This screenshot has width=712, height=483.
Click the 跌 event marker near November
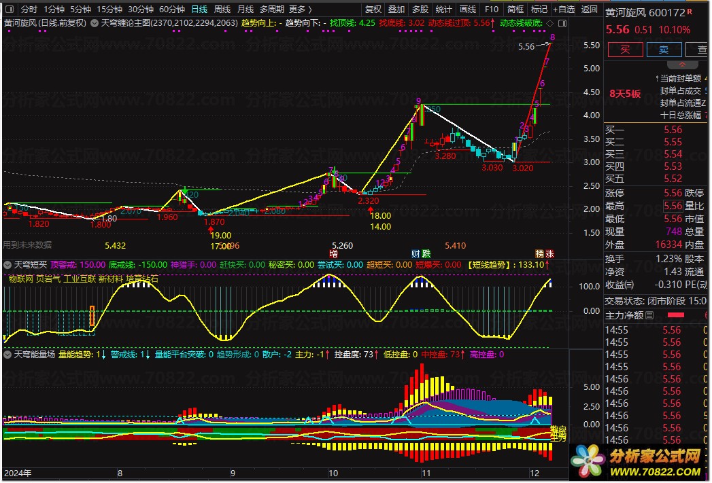point(426,254)
